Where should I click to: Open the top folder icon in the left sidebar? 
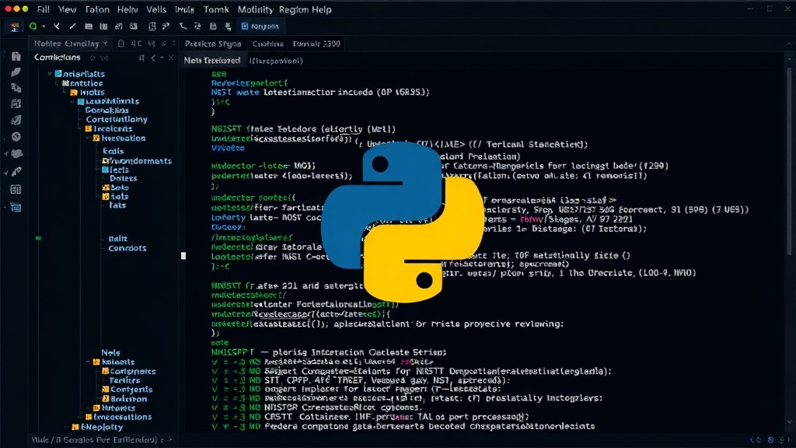point(16,56)
